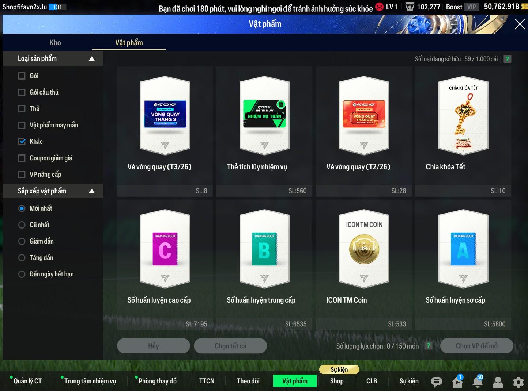The width and height of the screenshot is (528, 391).
Task: Tick the Coupon giảm giá checkbox
Action: [22, 158]
